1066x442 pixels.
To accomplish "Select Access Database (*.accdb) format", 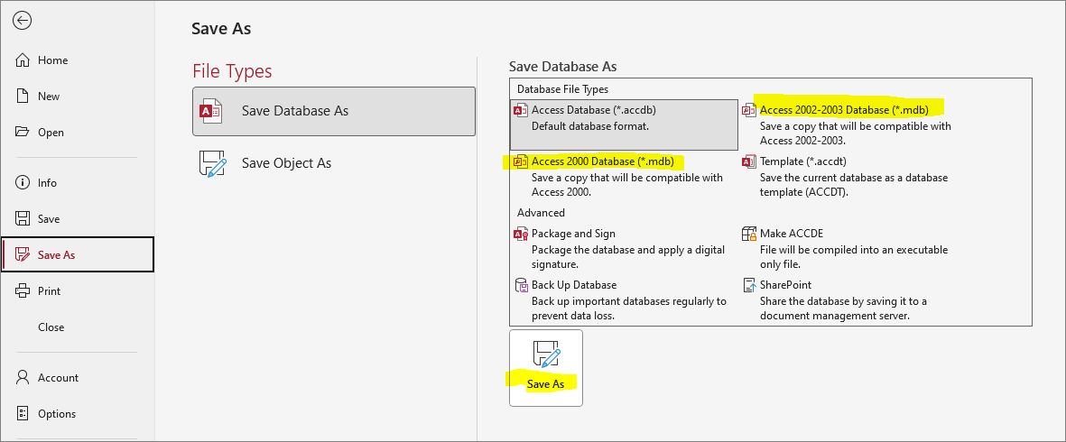I will tap(624, 124).
